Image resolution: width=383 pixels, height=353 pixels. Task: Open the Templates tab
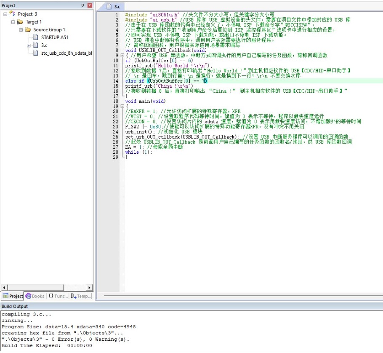coord(81,296)
